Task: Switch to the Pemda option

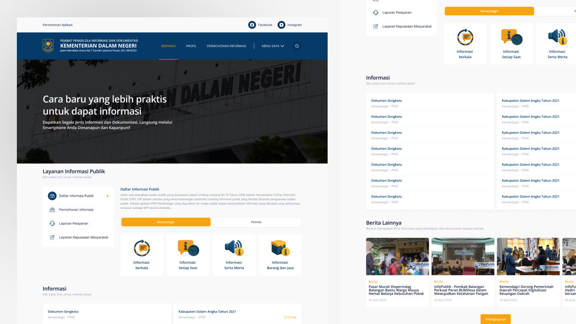Action: click(x=256, y=222)
